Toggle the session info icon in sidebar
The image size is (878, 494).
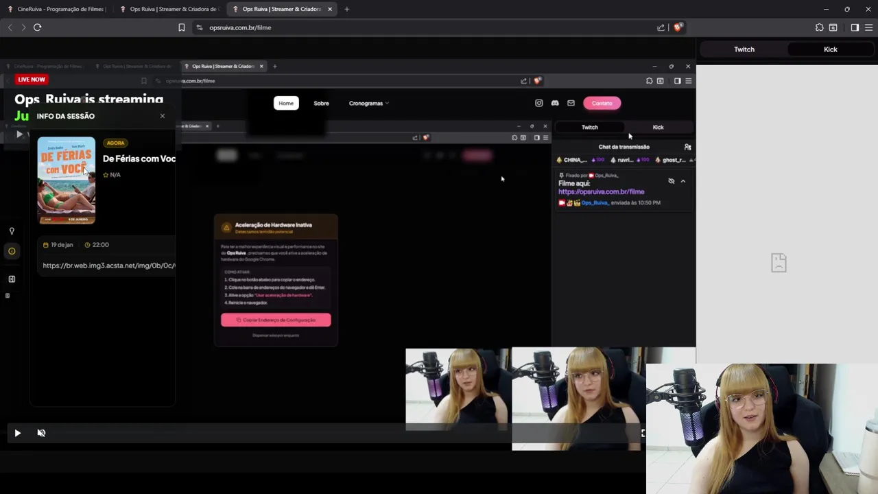(12, 251)
